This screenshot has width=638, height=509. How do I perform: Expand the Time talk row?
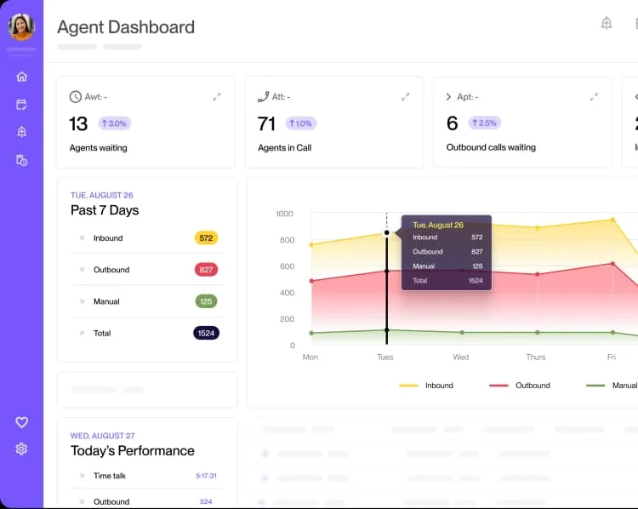[x=82, y=476]
